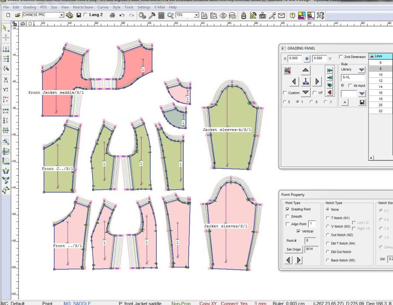This screenshot has width=393, height=305.
Task: Expand the 15% zoom level dropdown
Action: [x=196, y=15]
